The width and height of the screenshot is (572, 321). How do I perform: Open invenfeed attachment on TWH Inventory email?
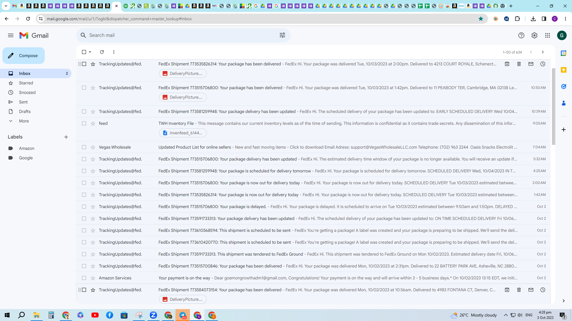click(x=183, y=133)
